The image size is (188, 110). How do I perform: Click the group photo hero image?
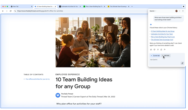(x=93, y=42)
